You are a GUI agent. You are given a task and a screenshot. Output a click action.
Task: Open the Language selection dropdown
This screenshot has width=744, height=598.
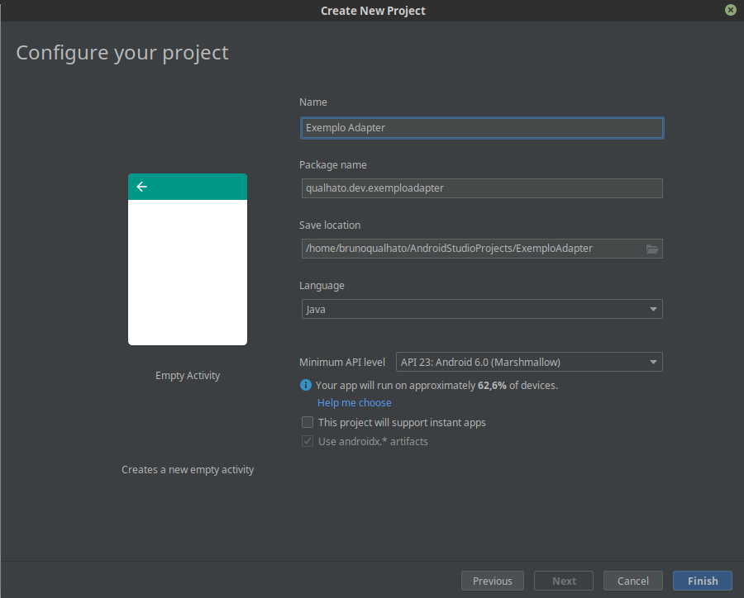[x=482, y=309]
